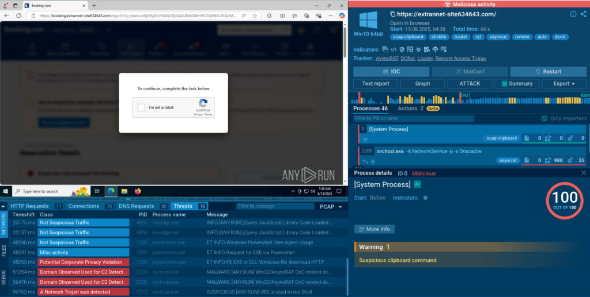Open the AsyncRAT tracker link
This screenshot has width=590, height=297.
coord(387,59)
